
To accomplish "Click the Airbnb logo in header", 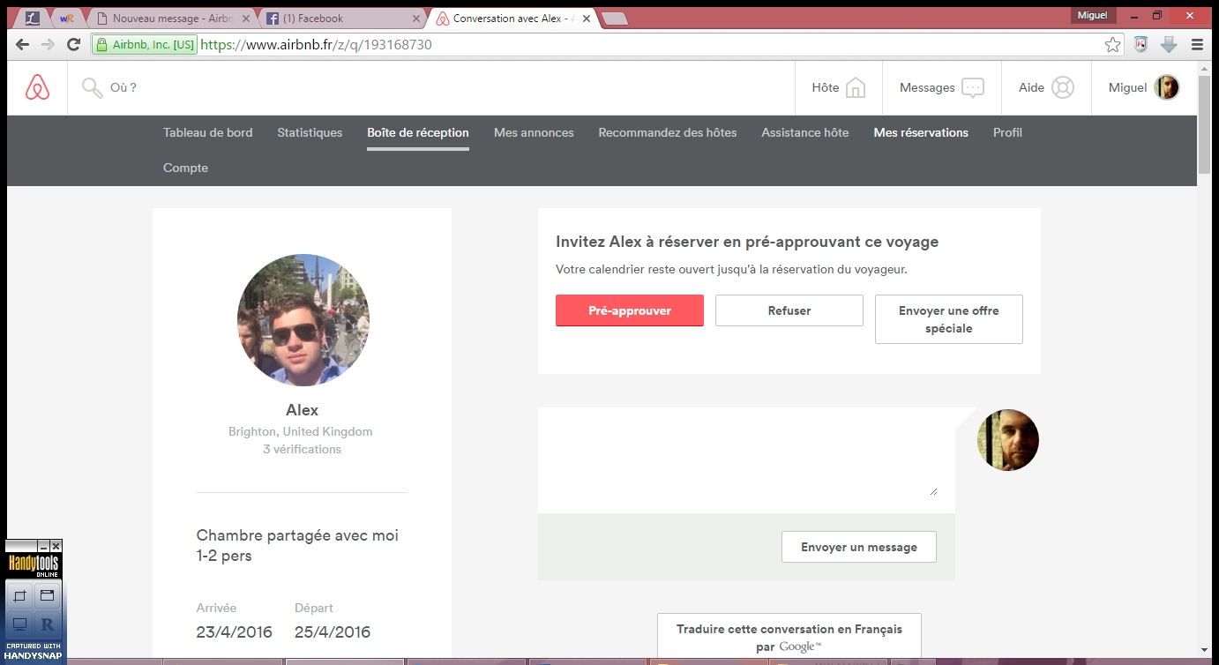I will 37,87.
